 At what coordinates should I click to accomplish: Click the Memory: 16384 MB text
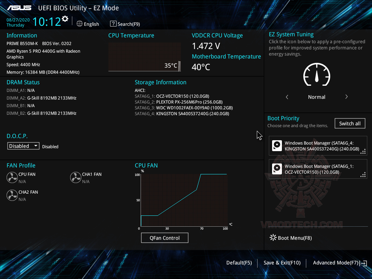click(x=43, y=72)
